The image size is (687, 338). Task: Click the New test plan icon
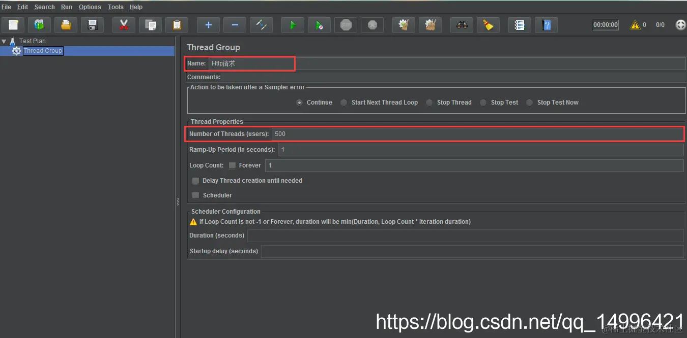[x=13, y=25]
